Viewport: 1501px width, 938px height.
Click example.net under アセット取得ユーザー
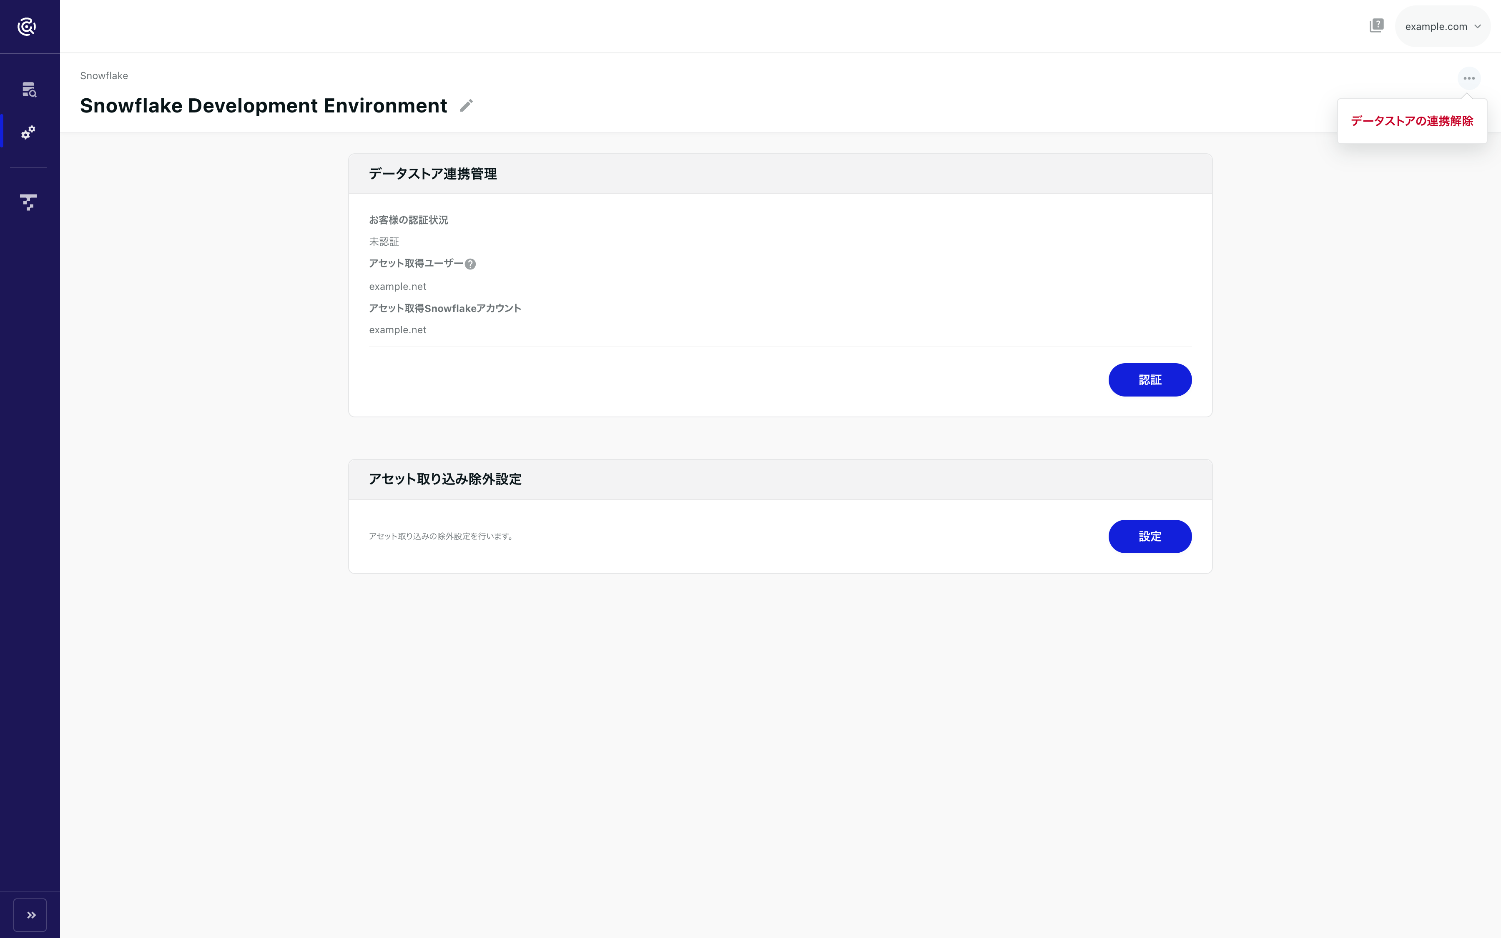(x=397, y=287)
